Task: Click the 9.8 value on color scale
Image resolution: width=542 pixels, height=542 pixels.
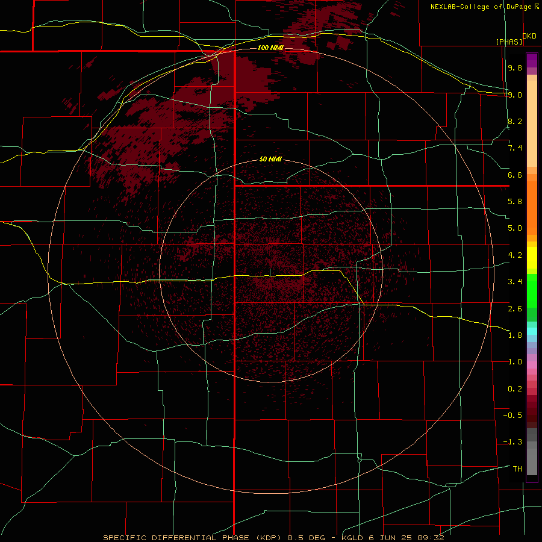Action: click(x=515, y=68)
